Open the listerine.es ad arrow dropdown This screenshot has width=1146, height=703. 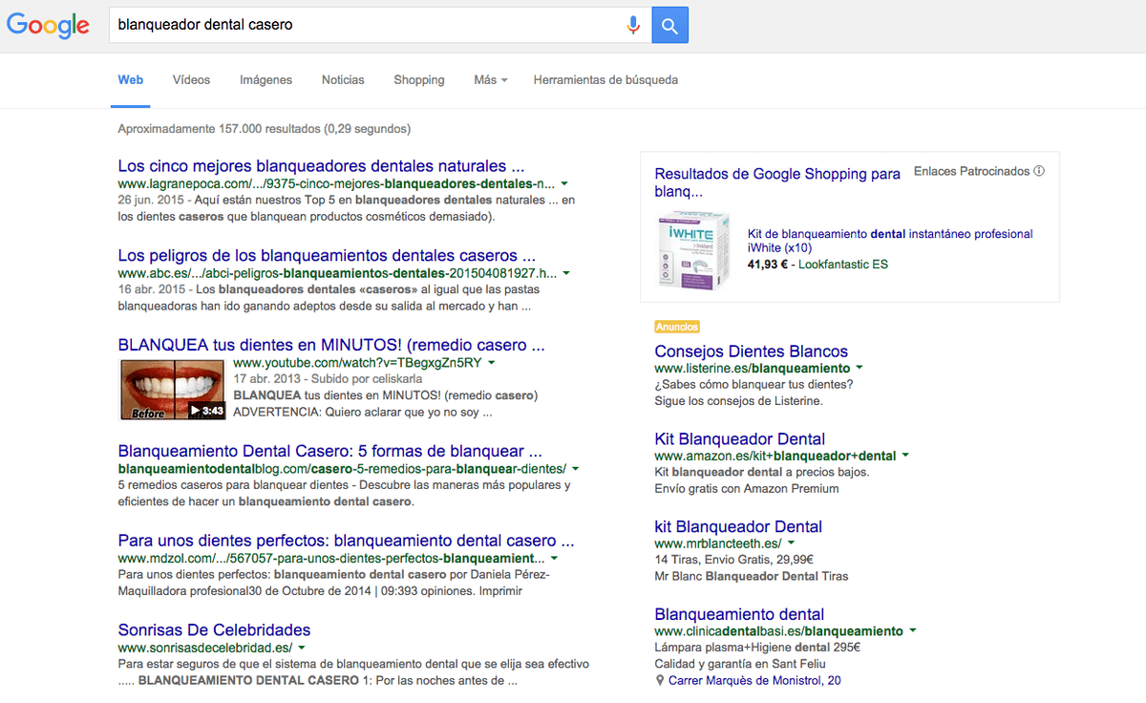[x=859, y=369]
